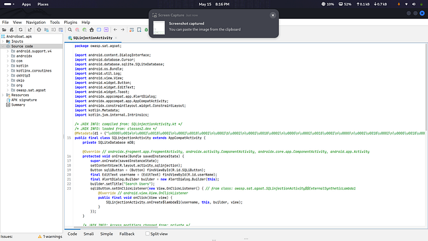Click the Reload files icon
The height and width of the screenshot is (241, 428).
pyautogui.click(x=20, y=30)
